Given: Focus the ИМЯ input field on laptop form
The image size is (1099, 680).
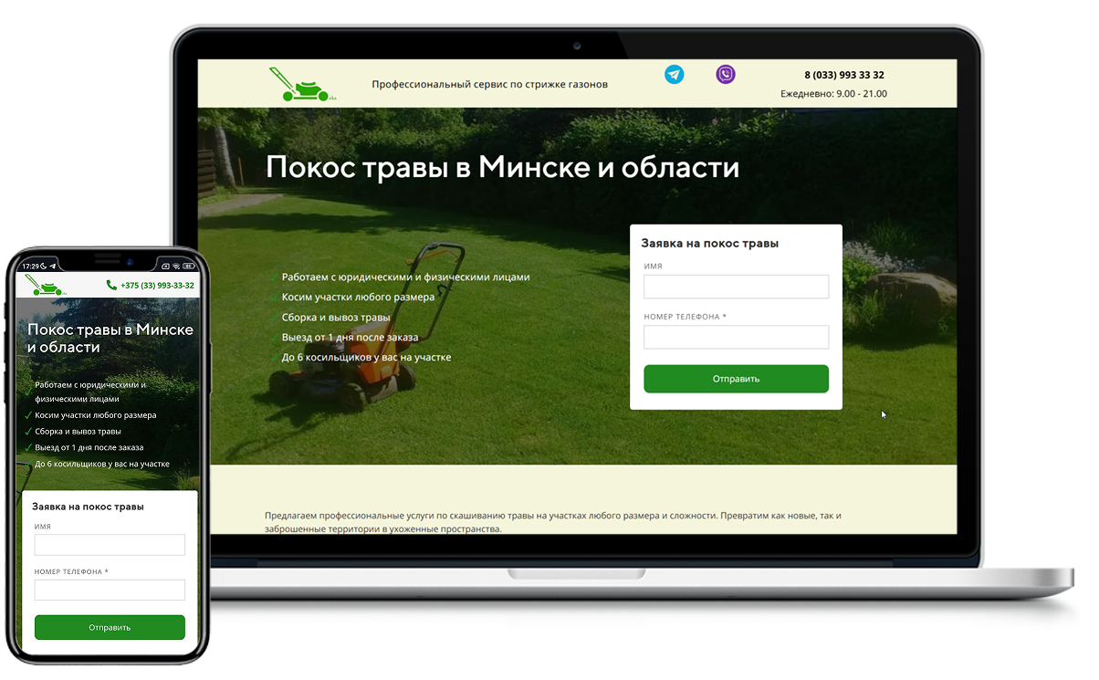Looking at the screenshot, I should 736,287.
